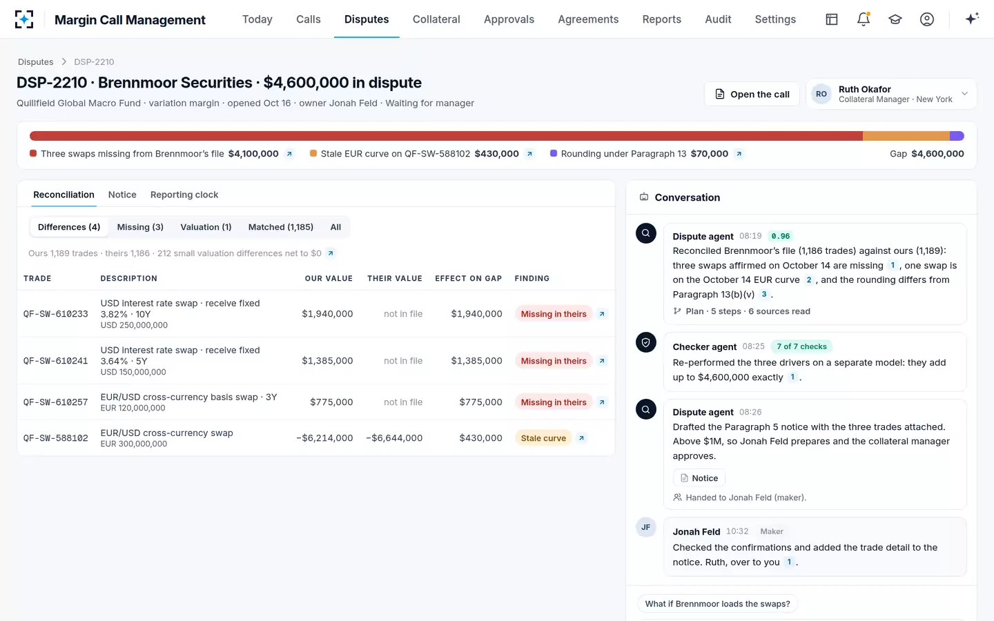Viewport: 994px width, 621px height.
Task: Switch to the Calls nav tab
Action: coord(309,19)
